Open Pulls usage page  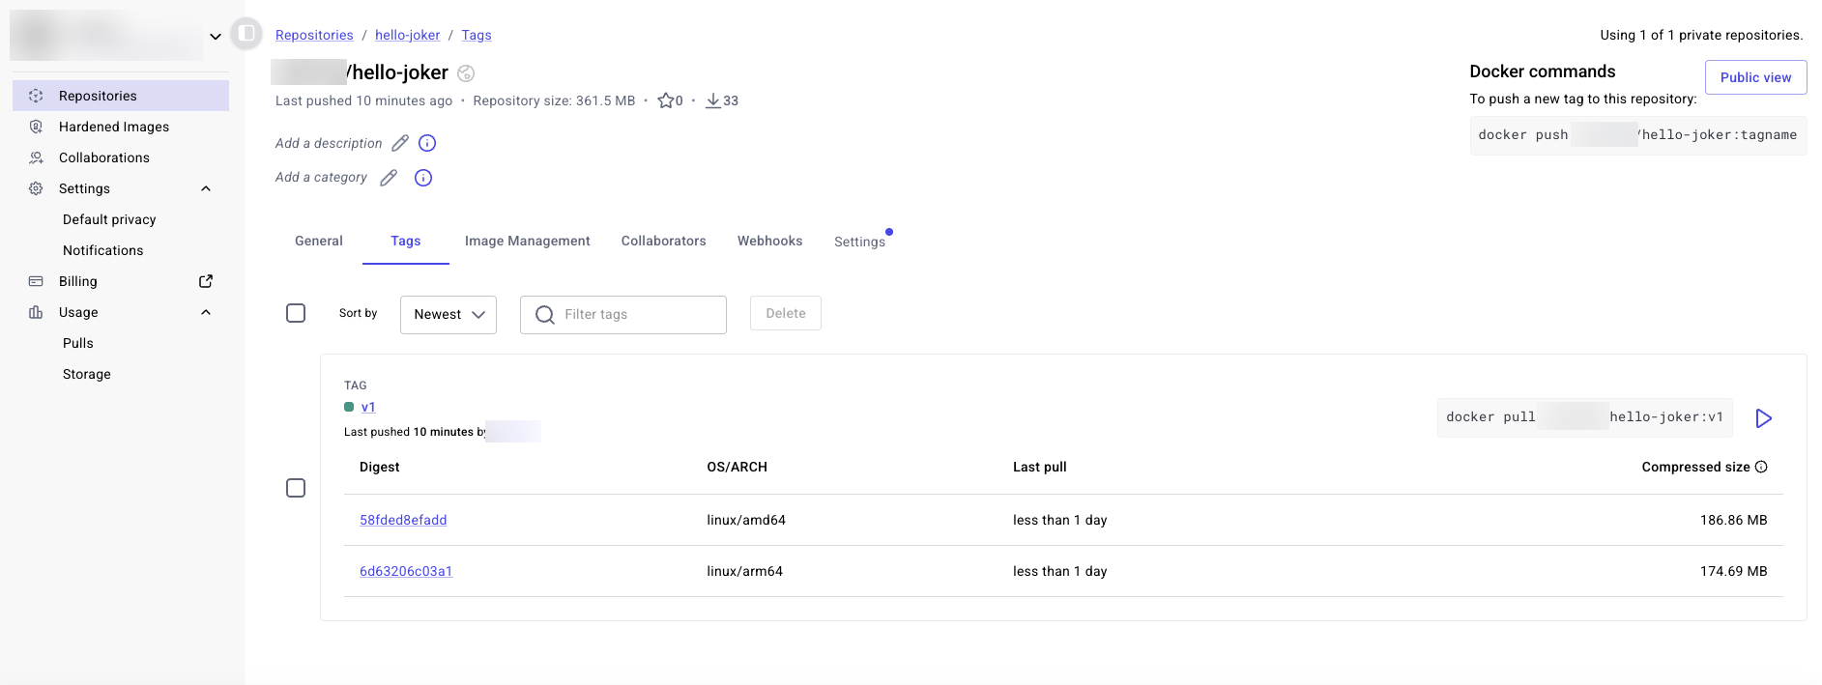coord(78,343)
